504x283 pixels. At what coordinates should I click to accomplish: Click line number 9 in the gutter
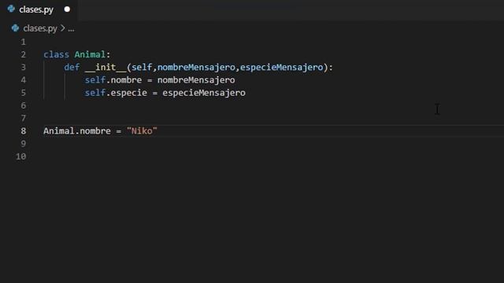(x=23, y=144)
